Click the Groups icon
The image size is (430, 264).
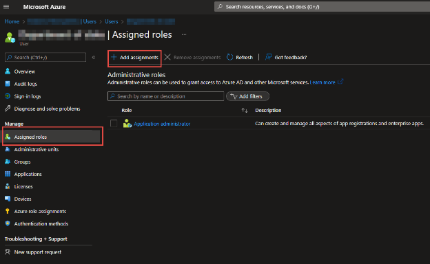8,162
